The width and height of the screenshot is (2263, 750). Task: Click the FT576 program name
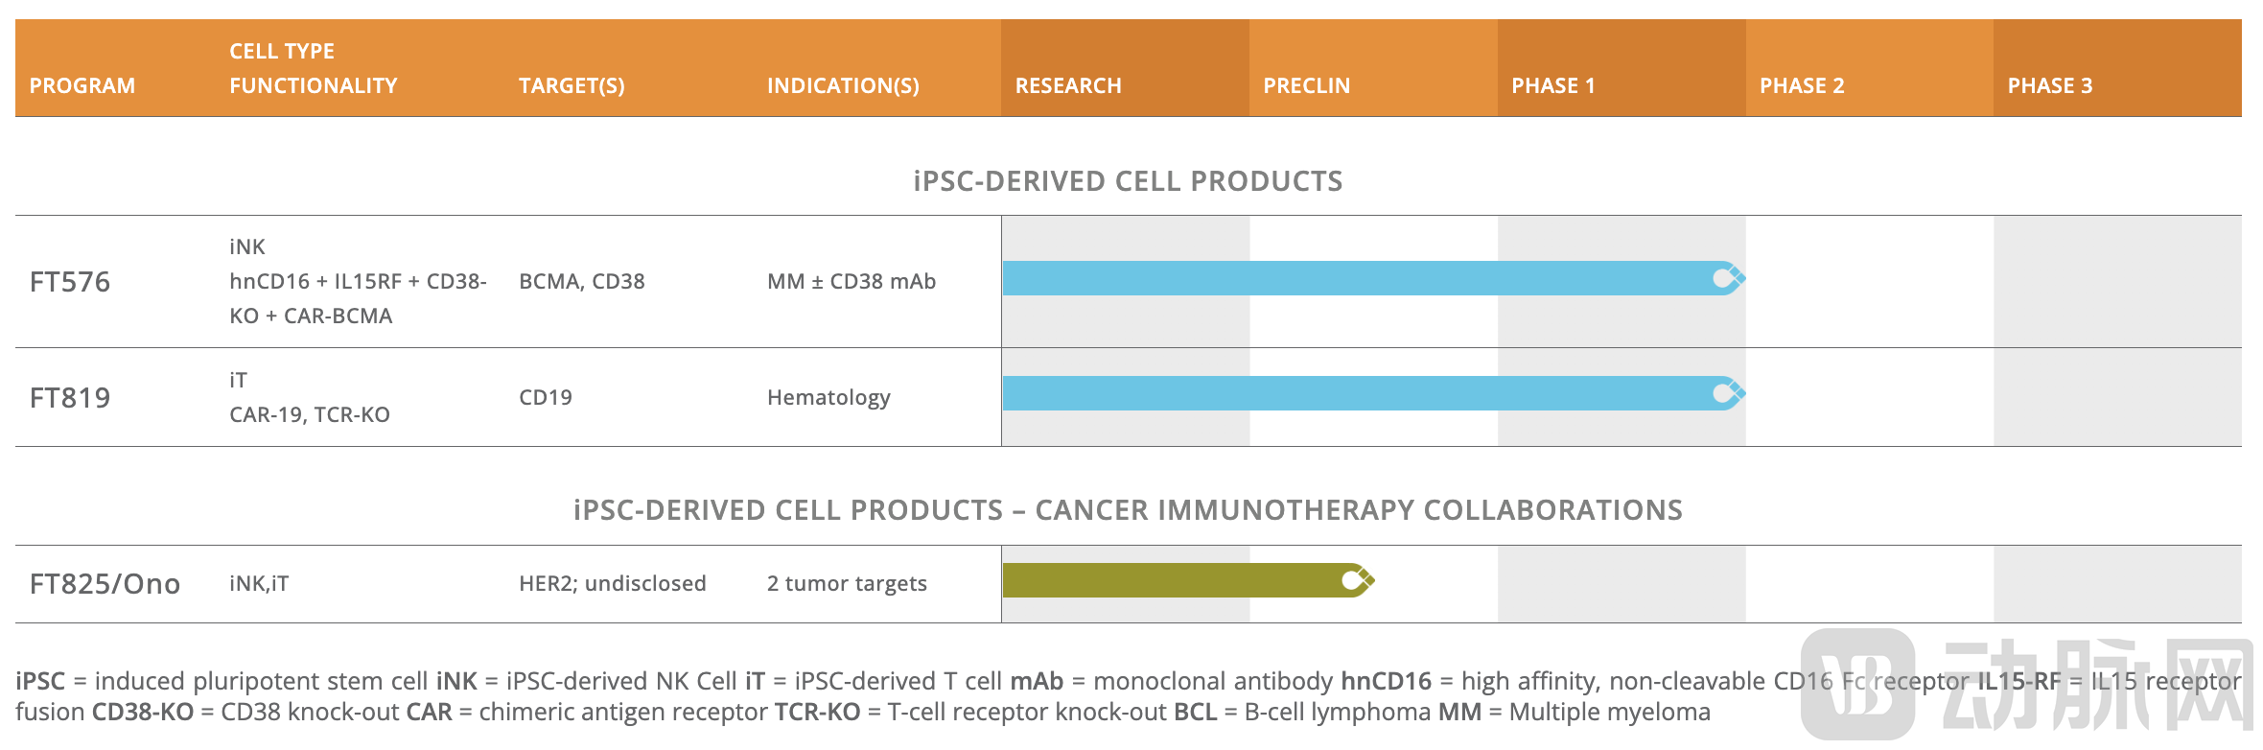coord(70,282)
